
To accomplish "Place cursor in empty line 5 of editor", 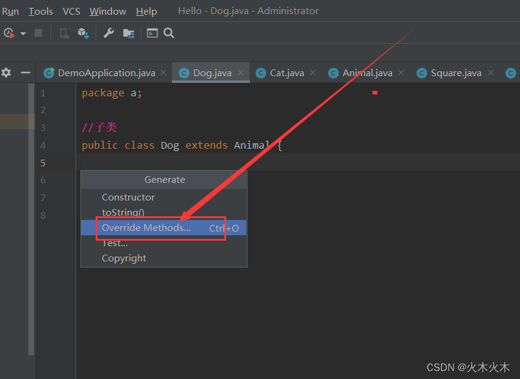I will [299, 163].
